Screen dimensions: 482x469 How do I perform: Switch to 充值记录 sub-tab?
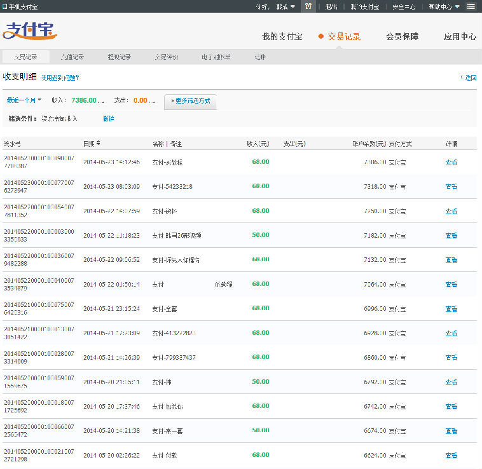(72, 57)
